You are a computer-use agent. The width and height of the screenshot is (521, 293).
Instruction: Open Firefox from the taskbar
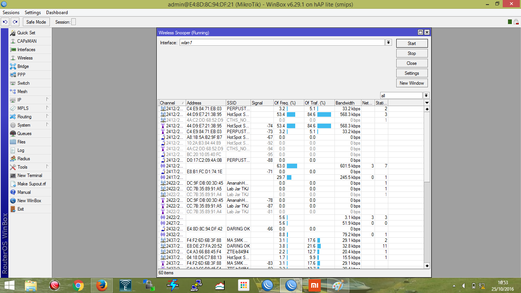tap(101, 285)
